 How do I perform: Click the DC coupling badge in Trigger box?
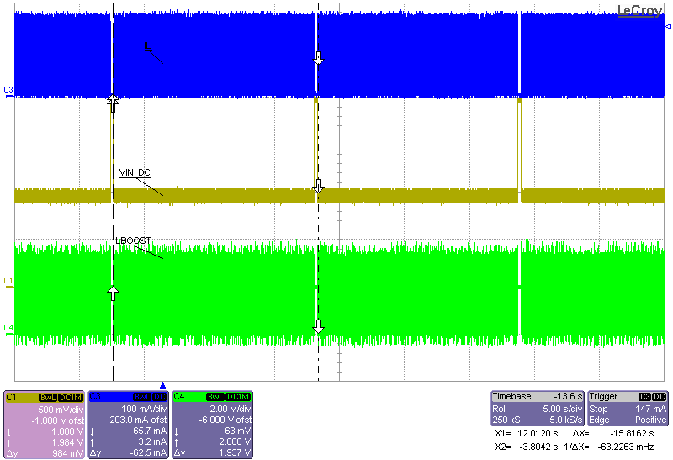tap(659, 396)
